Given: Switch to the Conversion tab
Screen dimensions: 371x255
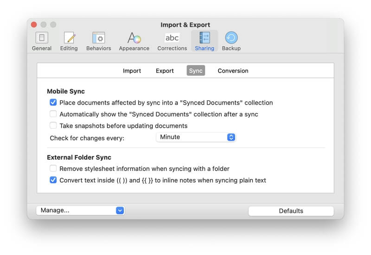Looking at the screenshot, I should 233,71.
